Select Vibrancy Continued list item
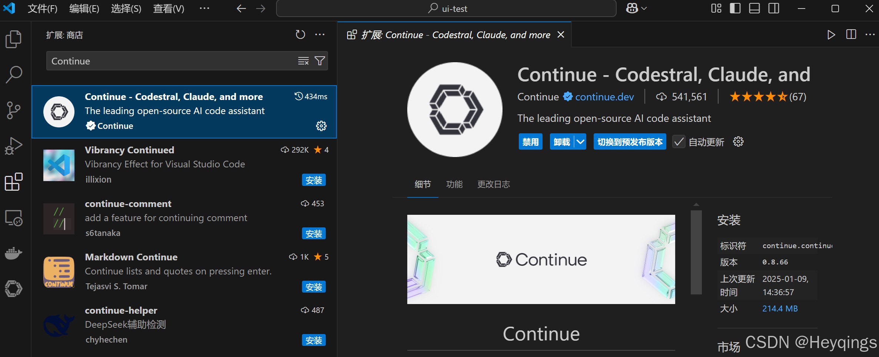The width and height of the screenshot is (879, 357). tap(184, 165)
